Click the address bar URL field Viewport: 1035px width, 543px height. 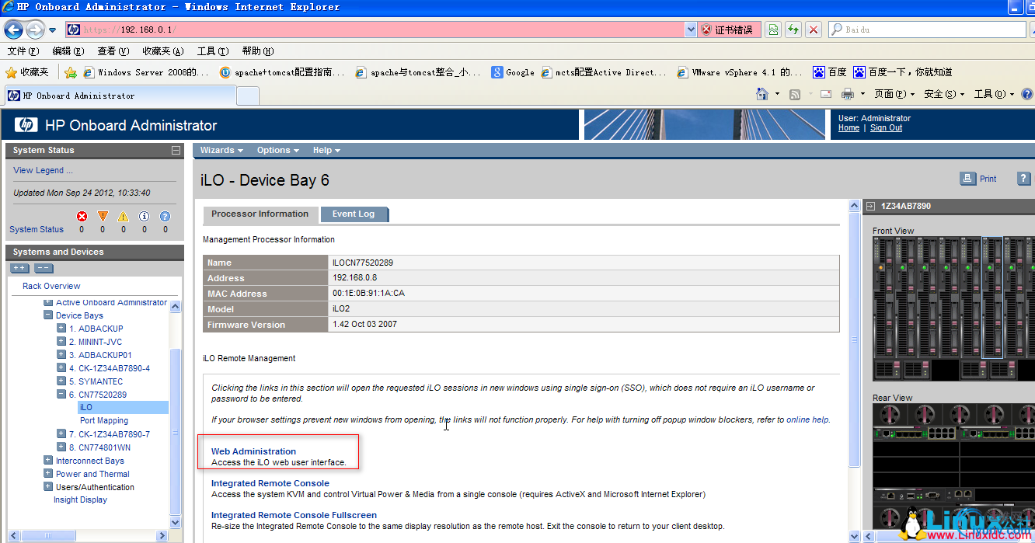pos(373,30)
